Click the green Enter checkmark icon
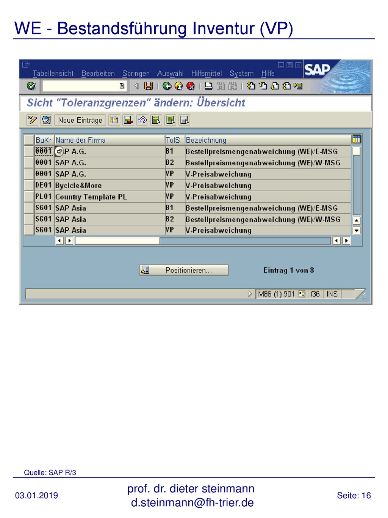The height and width of the screenshot is (518, 388). [x=31, y=86]
